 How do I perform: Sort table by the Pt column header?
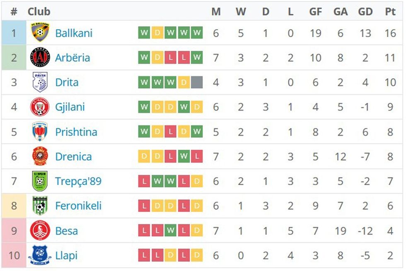(390, 12)
